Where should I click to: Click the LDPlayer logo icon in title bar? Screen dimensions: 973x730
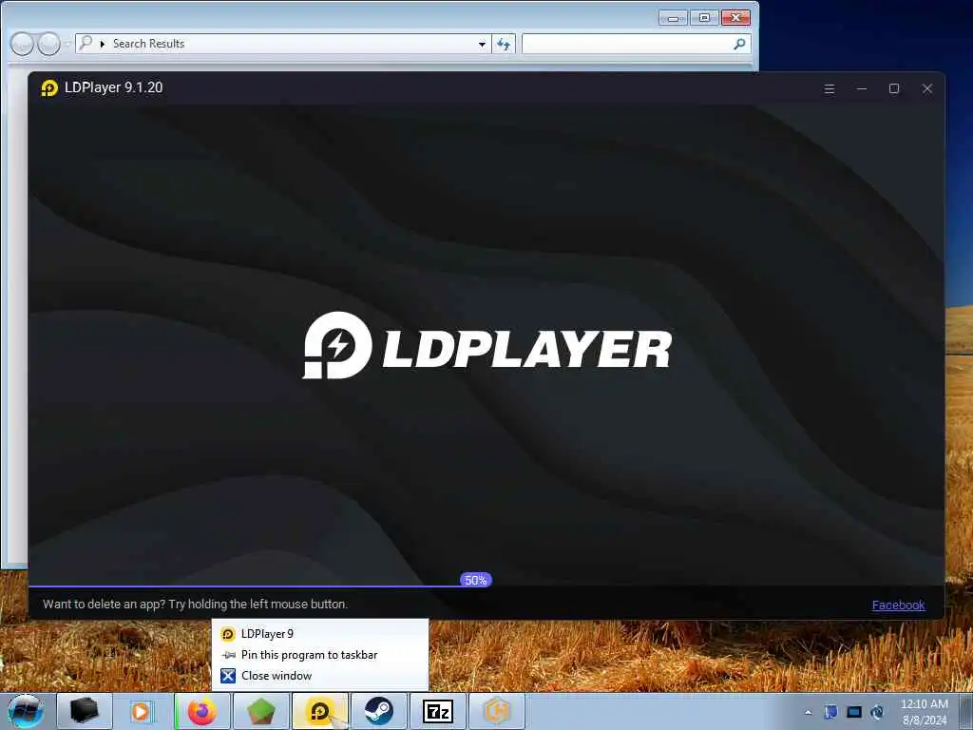pyautogui.click(x=49, y=88)
